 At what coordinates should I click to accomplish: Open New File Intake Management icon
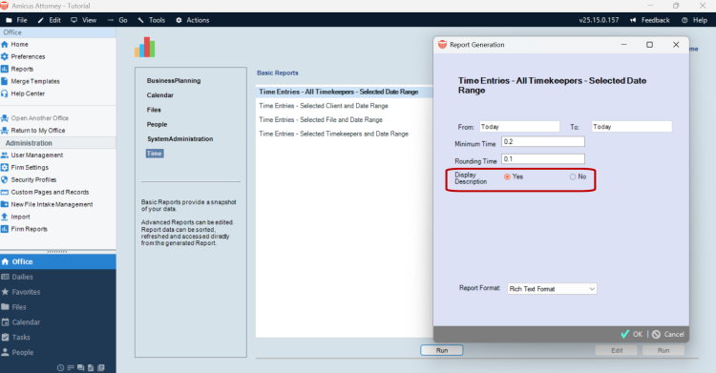5,204
